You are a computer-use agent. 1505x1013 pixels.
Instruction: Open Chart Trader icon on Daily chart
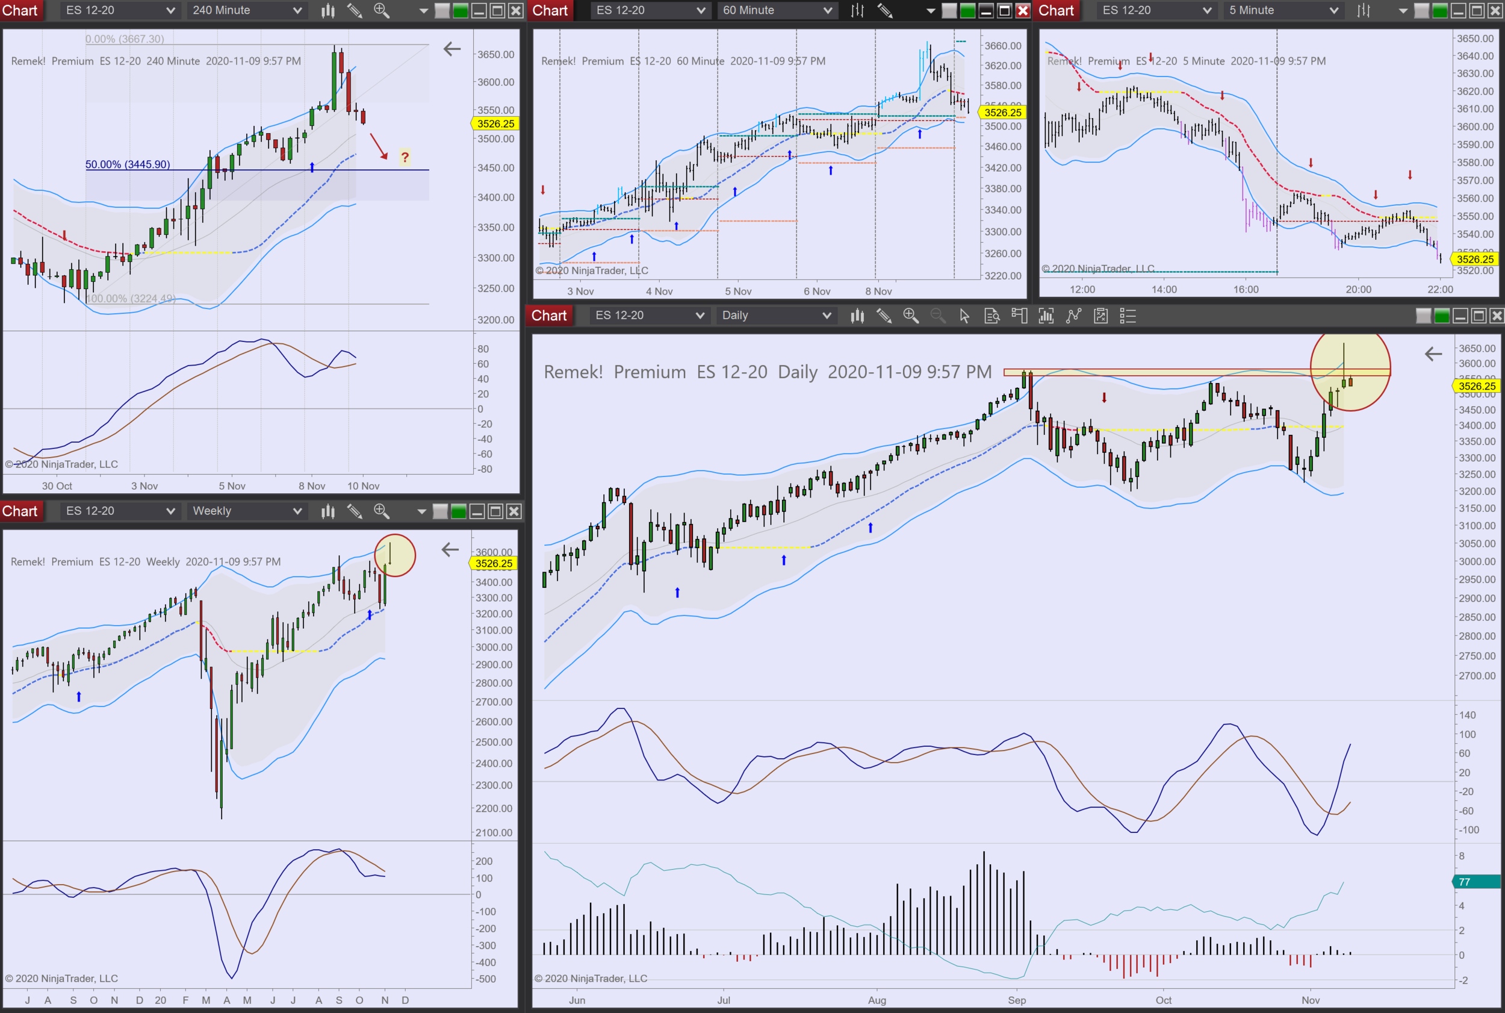(x=1019, y=315)
